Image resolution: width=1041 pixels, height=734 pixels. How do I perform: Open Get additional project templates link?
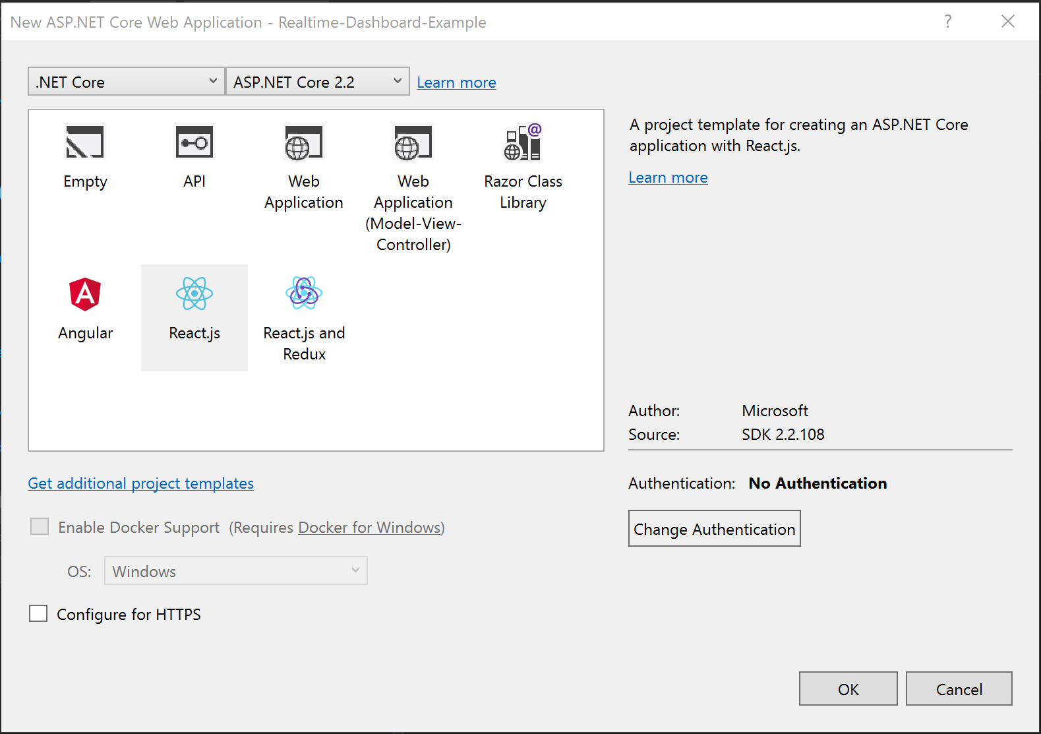[x=140, y=483]
